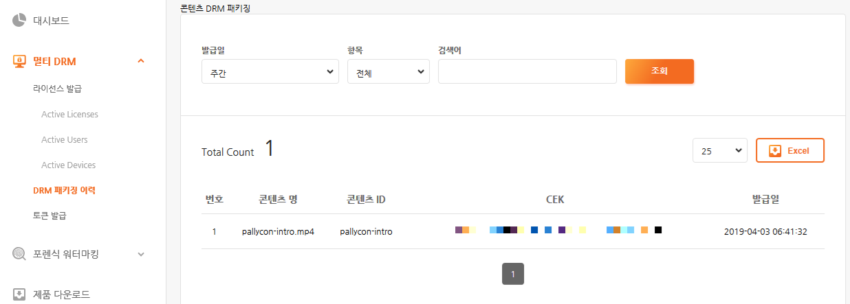Screen dimensions: 850x304
Task: Expand the 포렌식 워터마킹 menu chevron
Action: point(141,254)
